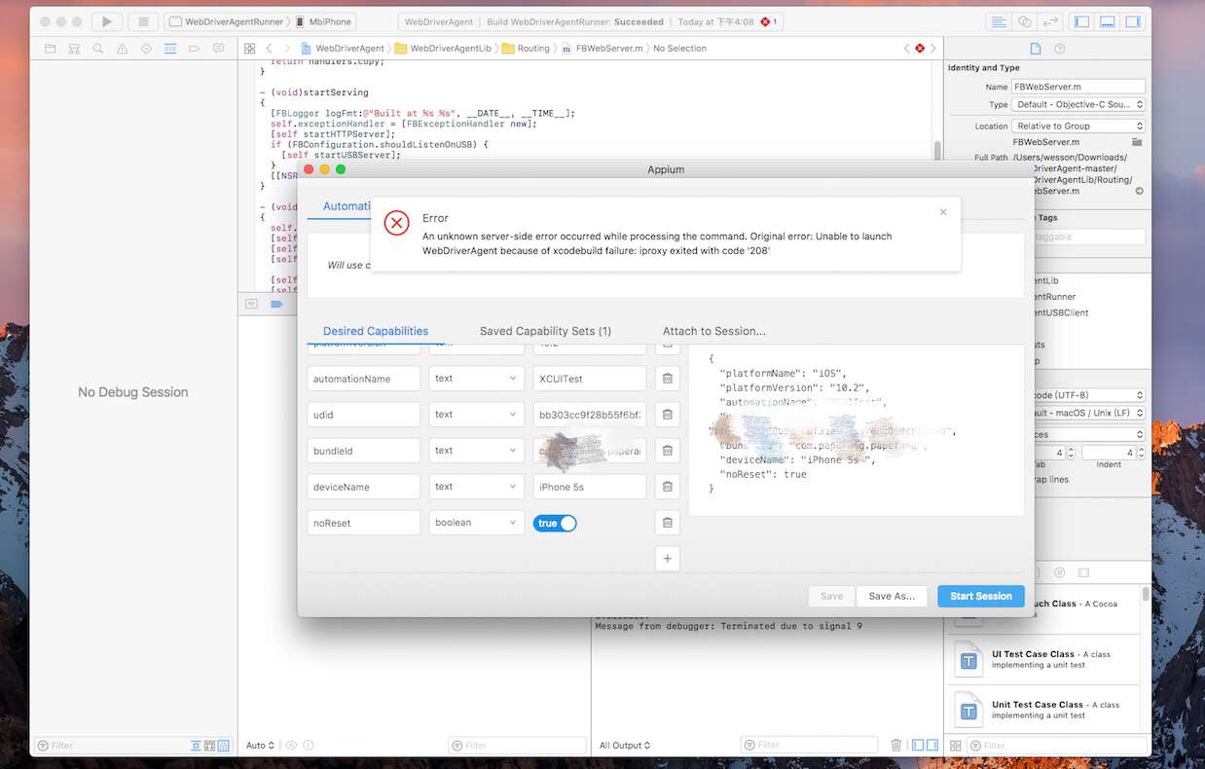Show the Quick Help inspector
The height and width of the screenshot is (769, 1205).
coord(1060,48)
